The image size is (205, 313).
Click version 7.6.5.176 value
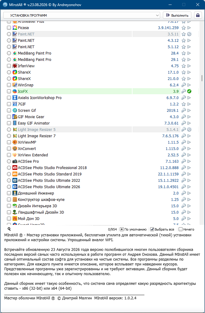pyautogui.click(x=170, y=136)
